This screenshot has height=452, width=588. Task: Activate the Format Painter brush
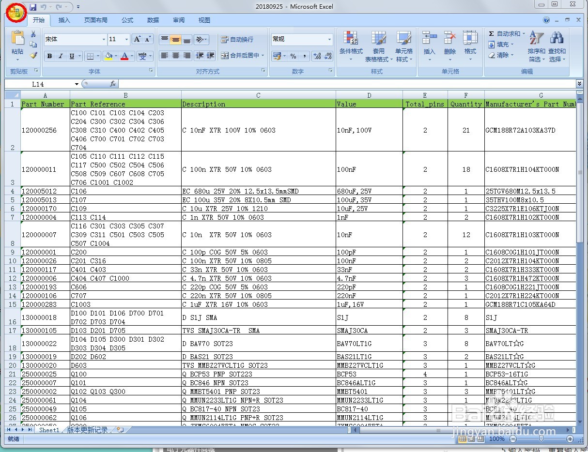click(33, 55)
